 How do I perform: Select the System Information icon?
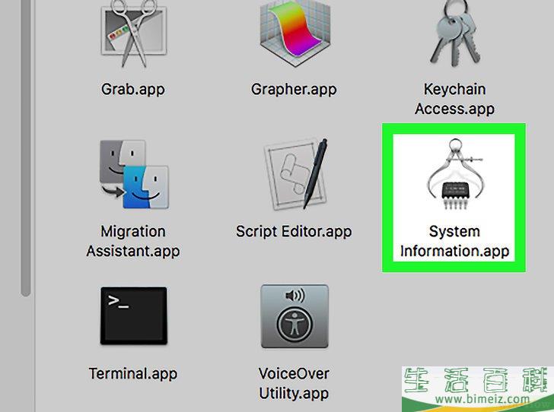click(455, 174)
